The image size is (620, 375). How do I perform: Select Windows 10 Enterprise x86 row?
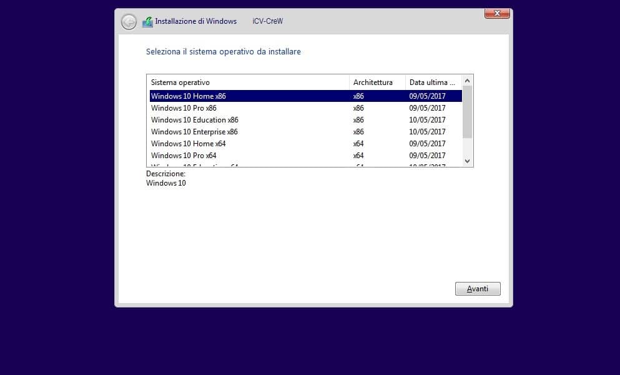point(306,132)
